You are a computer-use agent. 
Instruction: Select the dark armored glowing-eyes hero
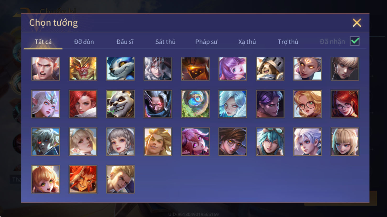[x=195, y=69]
